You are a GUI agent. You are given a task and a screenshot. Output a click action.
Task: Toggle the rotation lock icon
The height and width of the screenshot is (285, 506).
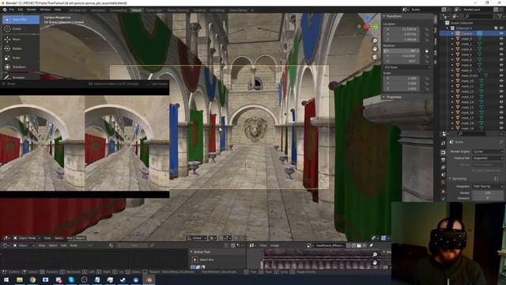pyautogui.click(x=427, y=51)
